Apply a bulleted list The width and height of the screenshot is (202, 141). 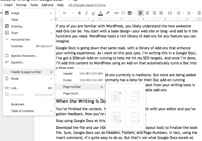pos(189,13)
